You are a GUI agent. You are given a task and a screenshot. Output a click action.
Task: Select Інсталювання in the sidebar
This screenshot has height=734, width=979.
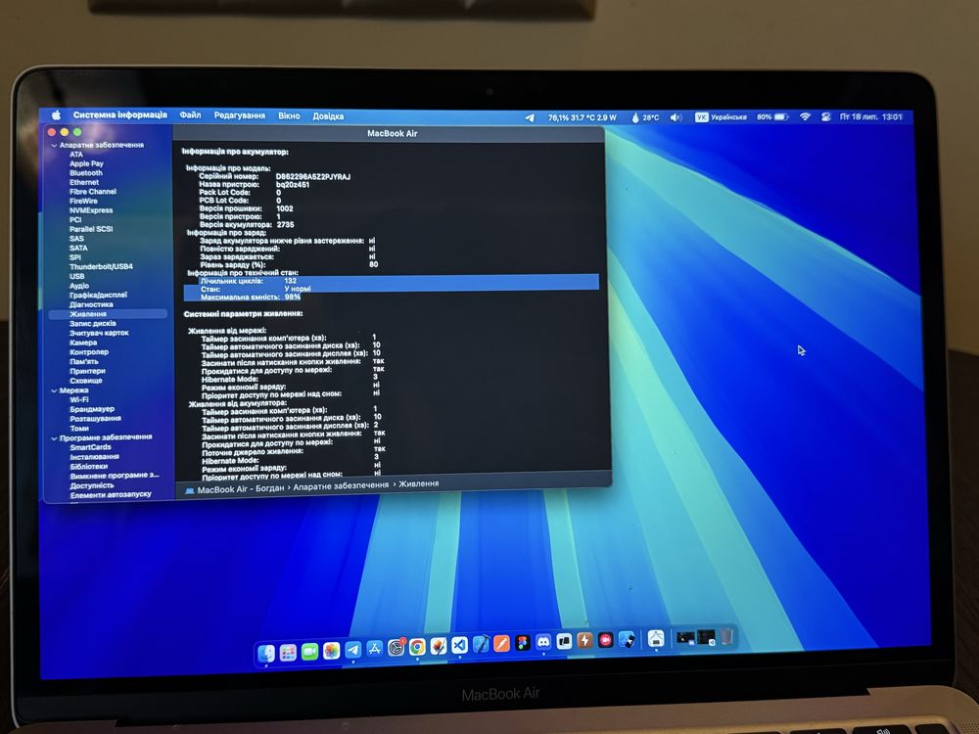pyautogui.click(x=94, y=457)
